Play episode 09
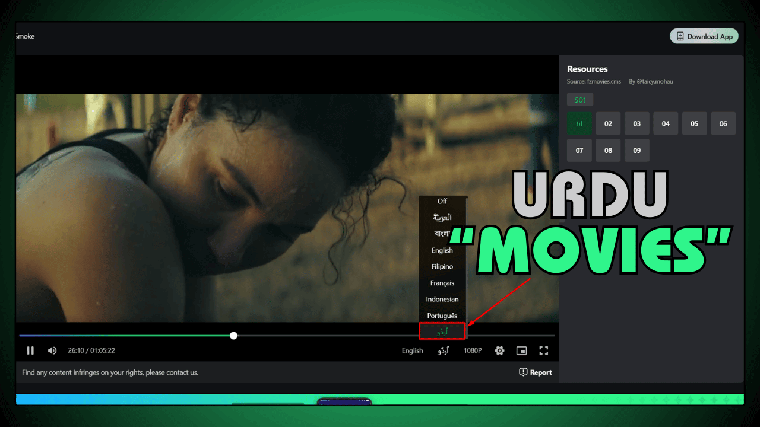 pos(636,151)
